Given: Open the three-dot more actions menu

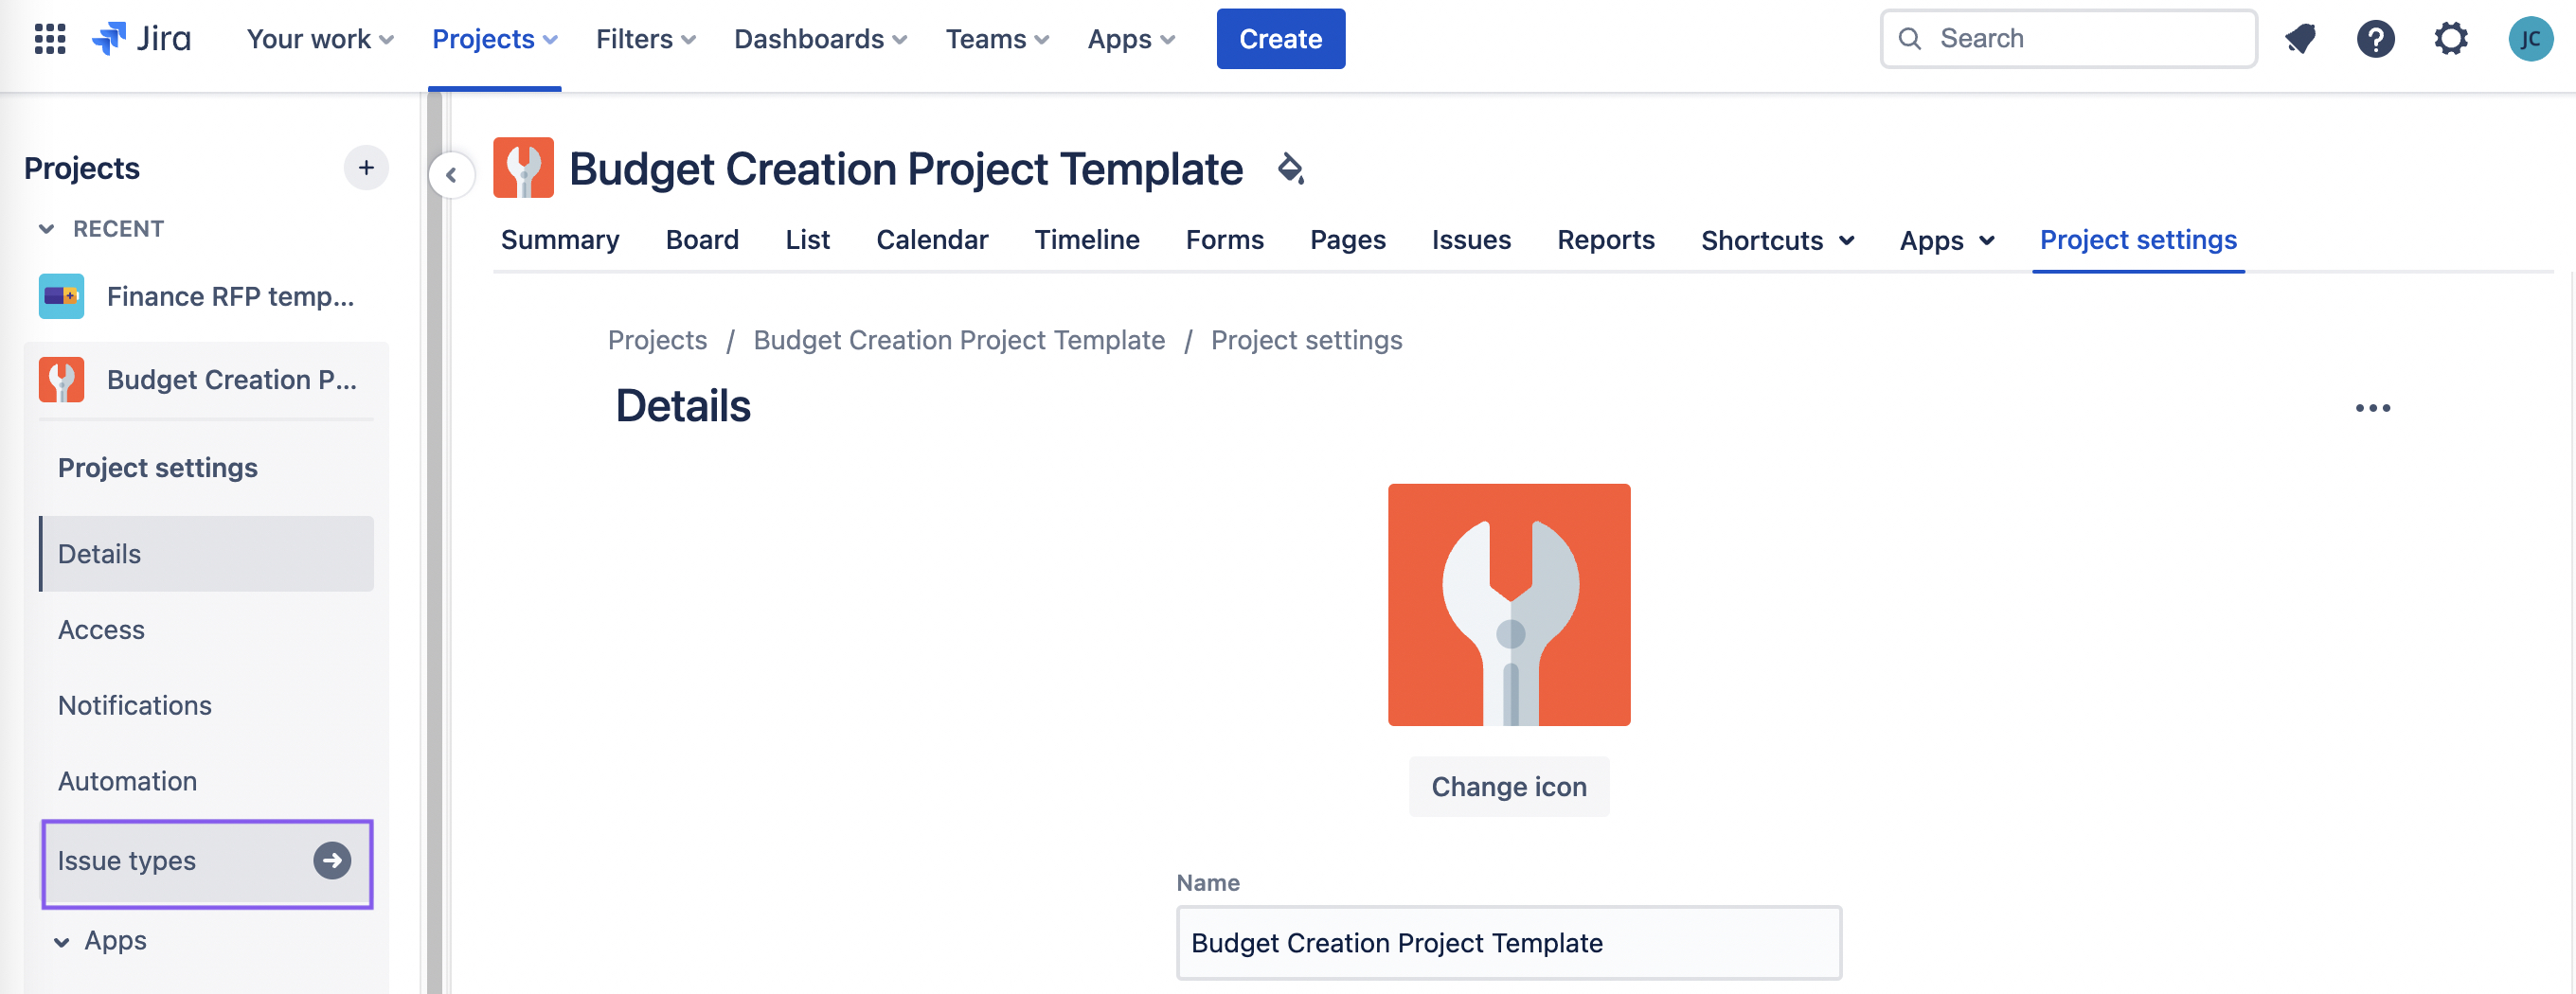Looking at the screenshot, I should [2372, 407].
